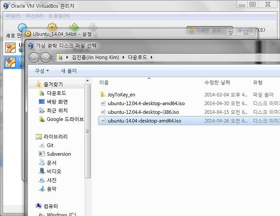Click the VirtualBox cube title bar icon
280x216 pixels.
pyautogui.click(x=6, y=6)
